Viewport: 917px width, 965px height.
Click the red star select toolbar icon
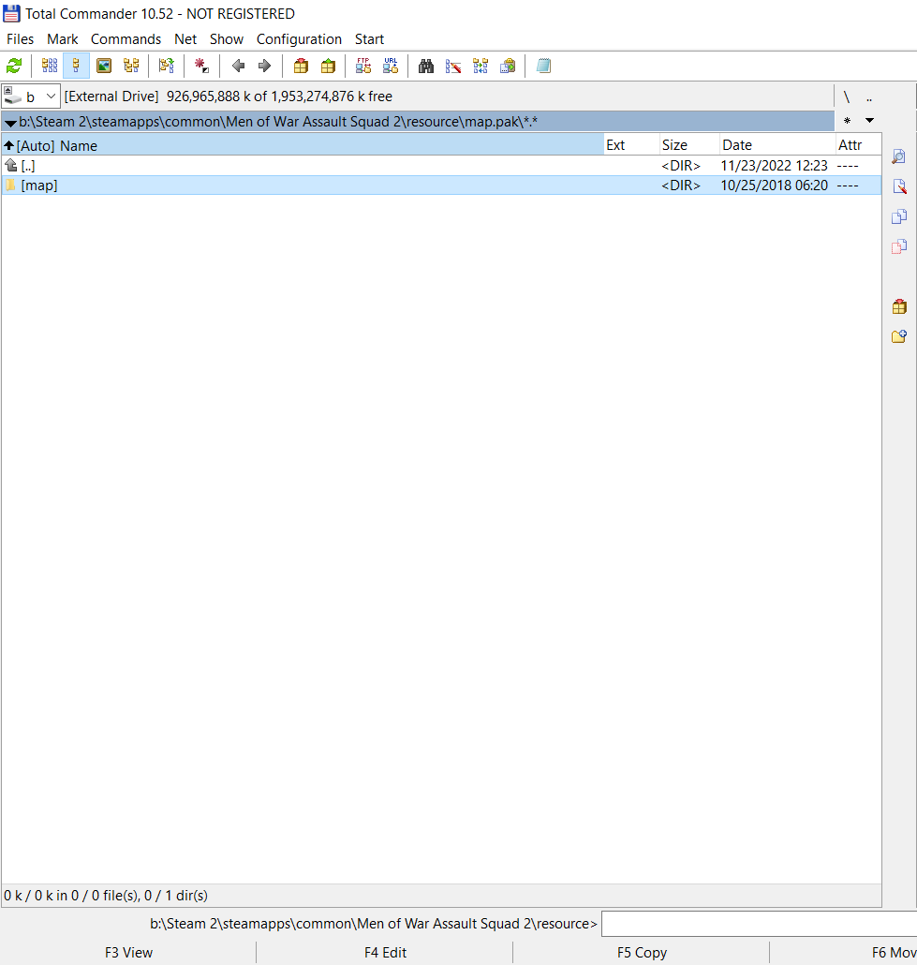pos(201,66)
